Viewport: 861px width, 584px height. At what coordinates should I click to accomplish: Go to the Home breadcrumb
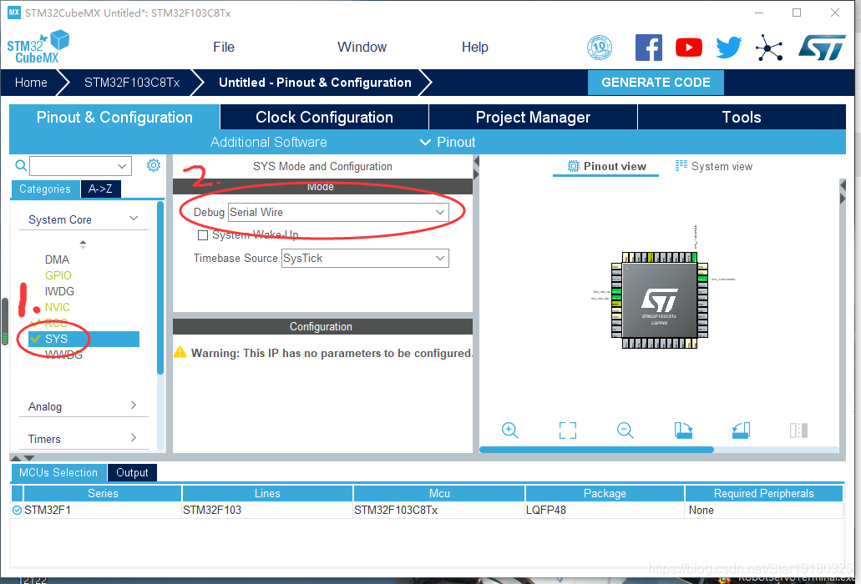pyautogui.click(x=31, y=83)
